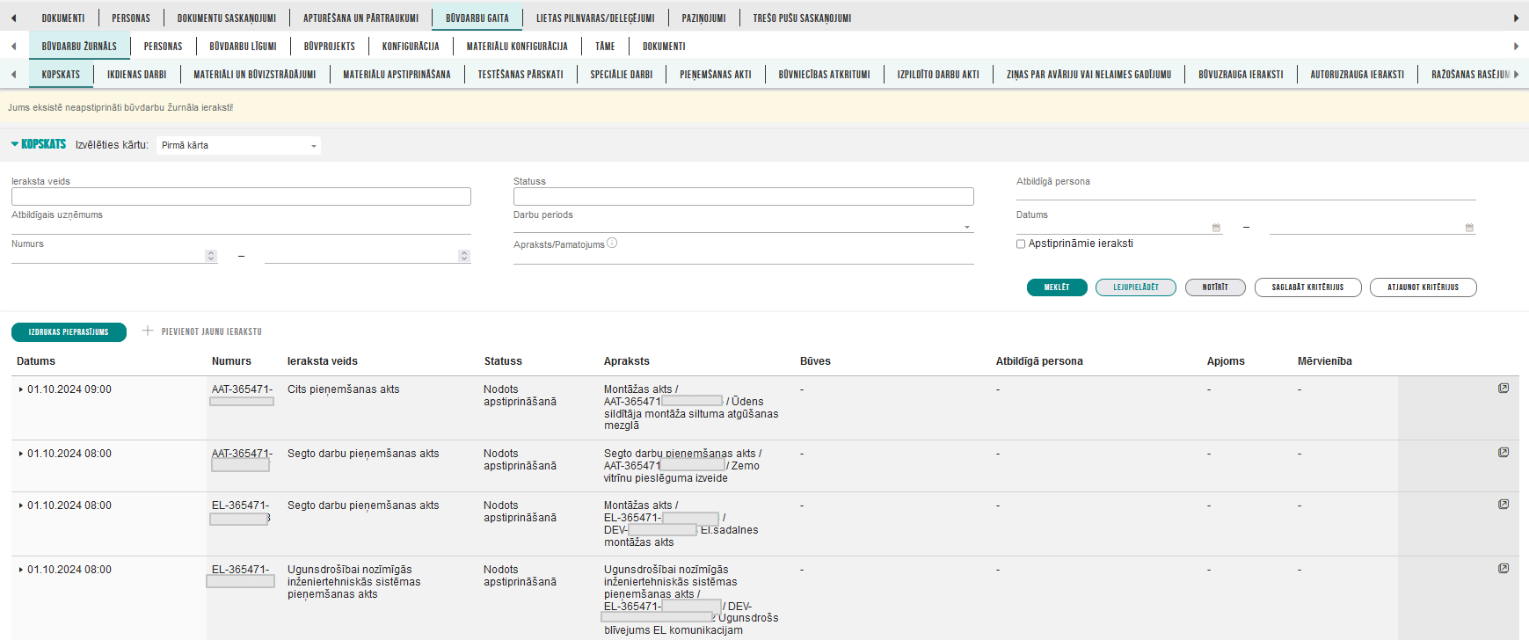Open the Ugunsdrošs blīvējums entry icon
This screenshot has width=1529, height=640.
click(x=1504, y=568)
